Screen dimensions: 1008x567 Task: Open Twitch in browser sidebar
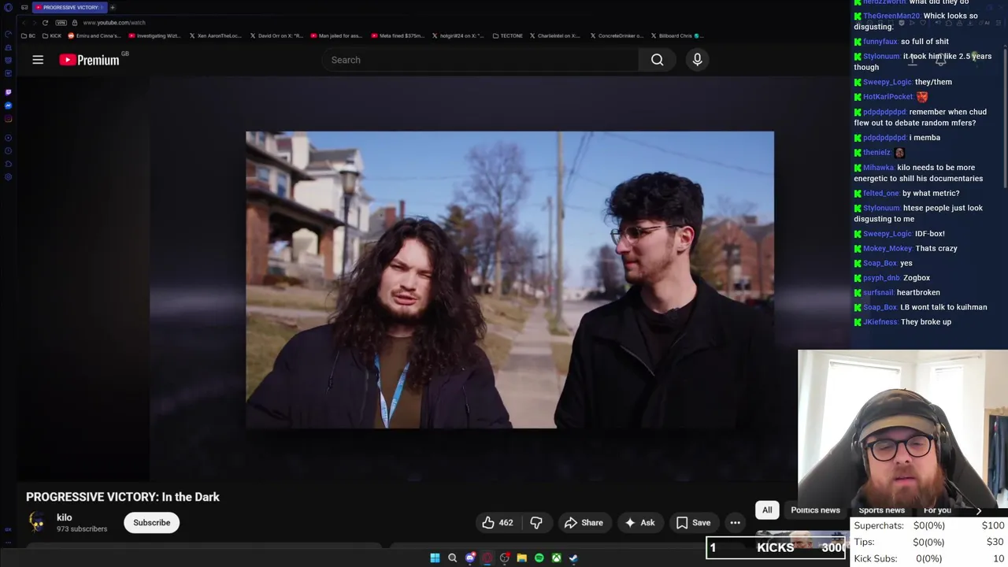[x=8, y=92]
